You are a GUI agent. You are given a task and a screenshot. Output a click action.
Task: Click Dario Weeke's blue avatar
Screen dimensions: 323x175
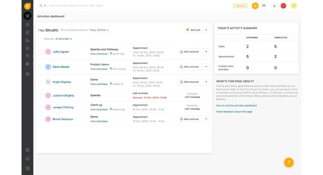[48, 67]
